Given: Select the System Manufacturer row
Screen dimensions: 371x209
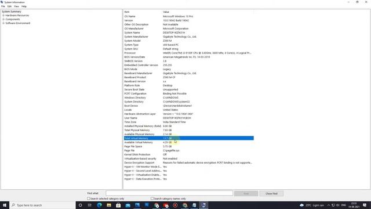Looking at the screenshot, I should (x=188, y=37).
